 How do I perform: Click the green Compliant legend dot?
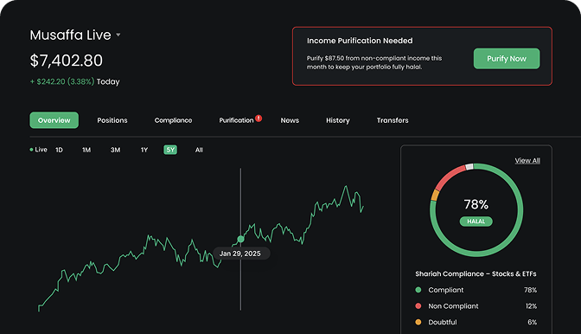coord(418,290)
